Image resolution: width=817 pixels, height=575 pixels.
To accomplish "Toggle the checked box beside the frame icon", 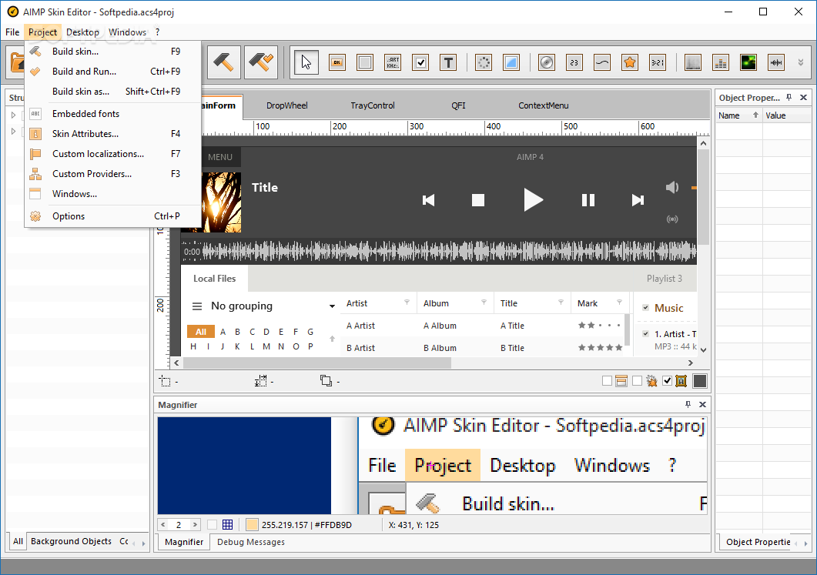I will (x=667, y=381).
